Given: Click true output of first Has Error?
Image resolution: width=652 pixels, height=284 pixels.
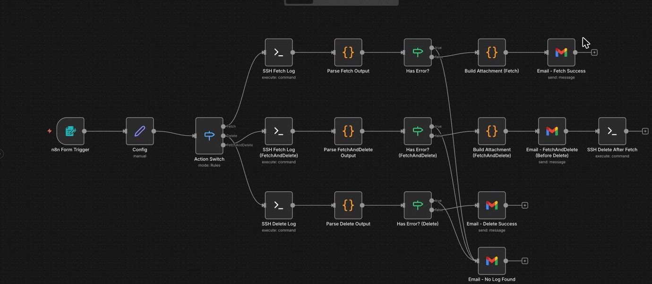Looking at the screenshot, I should tap(432, 48).
